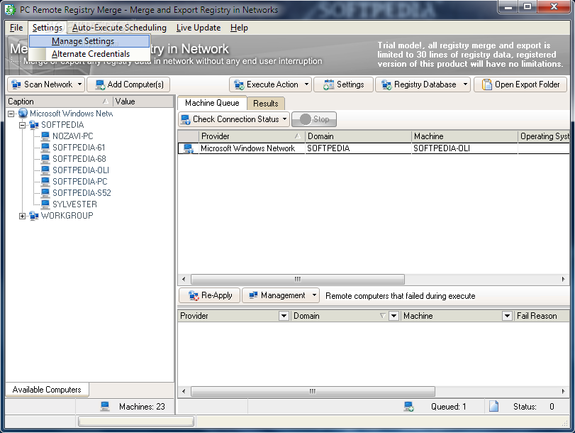Sort by Machine column header in queue

pyautogui.click(x=464, y=136)
